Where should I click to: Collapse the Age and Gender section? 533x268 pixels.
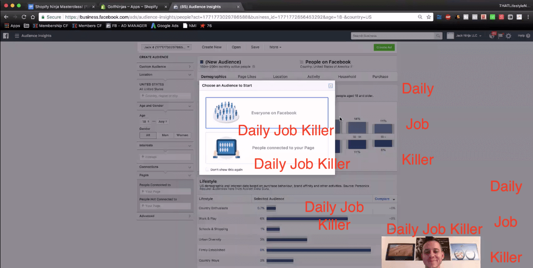point(165,106)
